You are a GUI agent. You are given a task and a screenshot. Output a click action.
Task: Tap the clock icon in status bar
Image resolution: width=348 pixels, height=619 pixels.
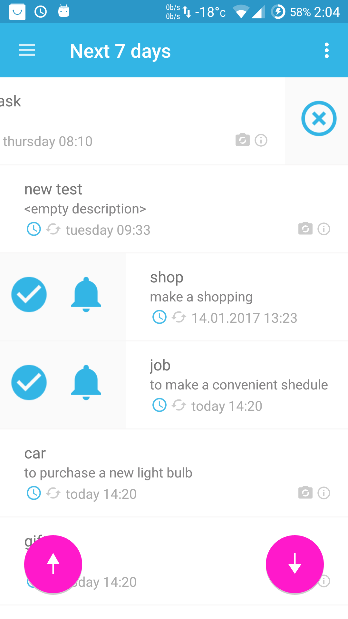click(x=41, y=12)
